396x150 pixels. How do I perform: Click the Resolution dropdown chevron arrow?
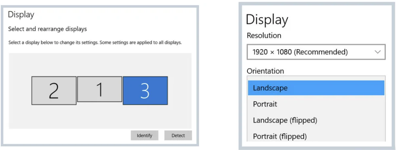(x=377, y=52)
